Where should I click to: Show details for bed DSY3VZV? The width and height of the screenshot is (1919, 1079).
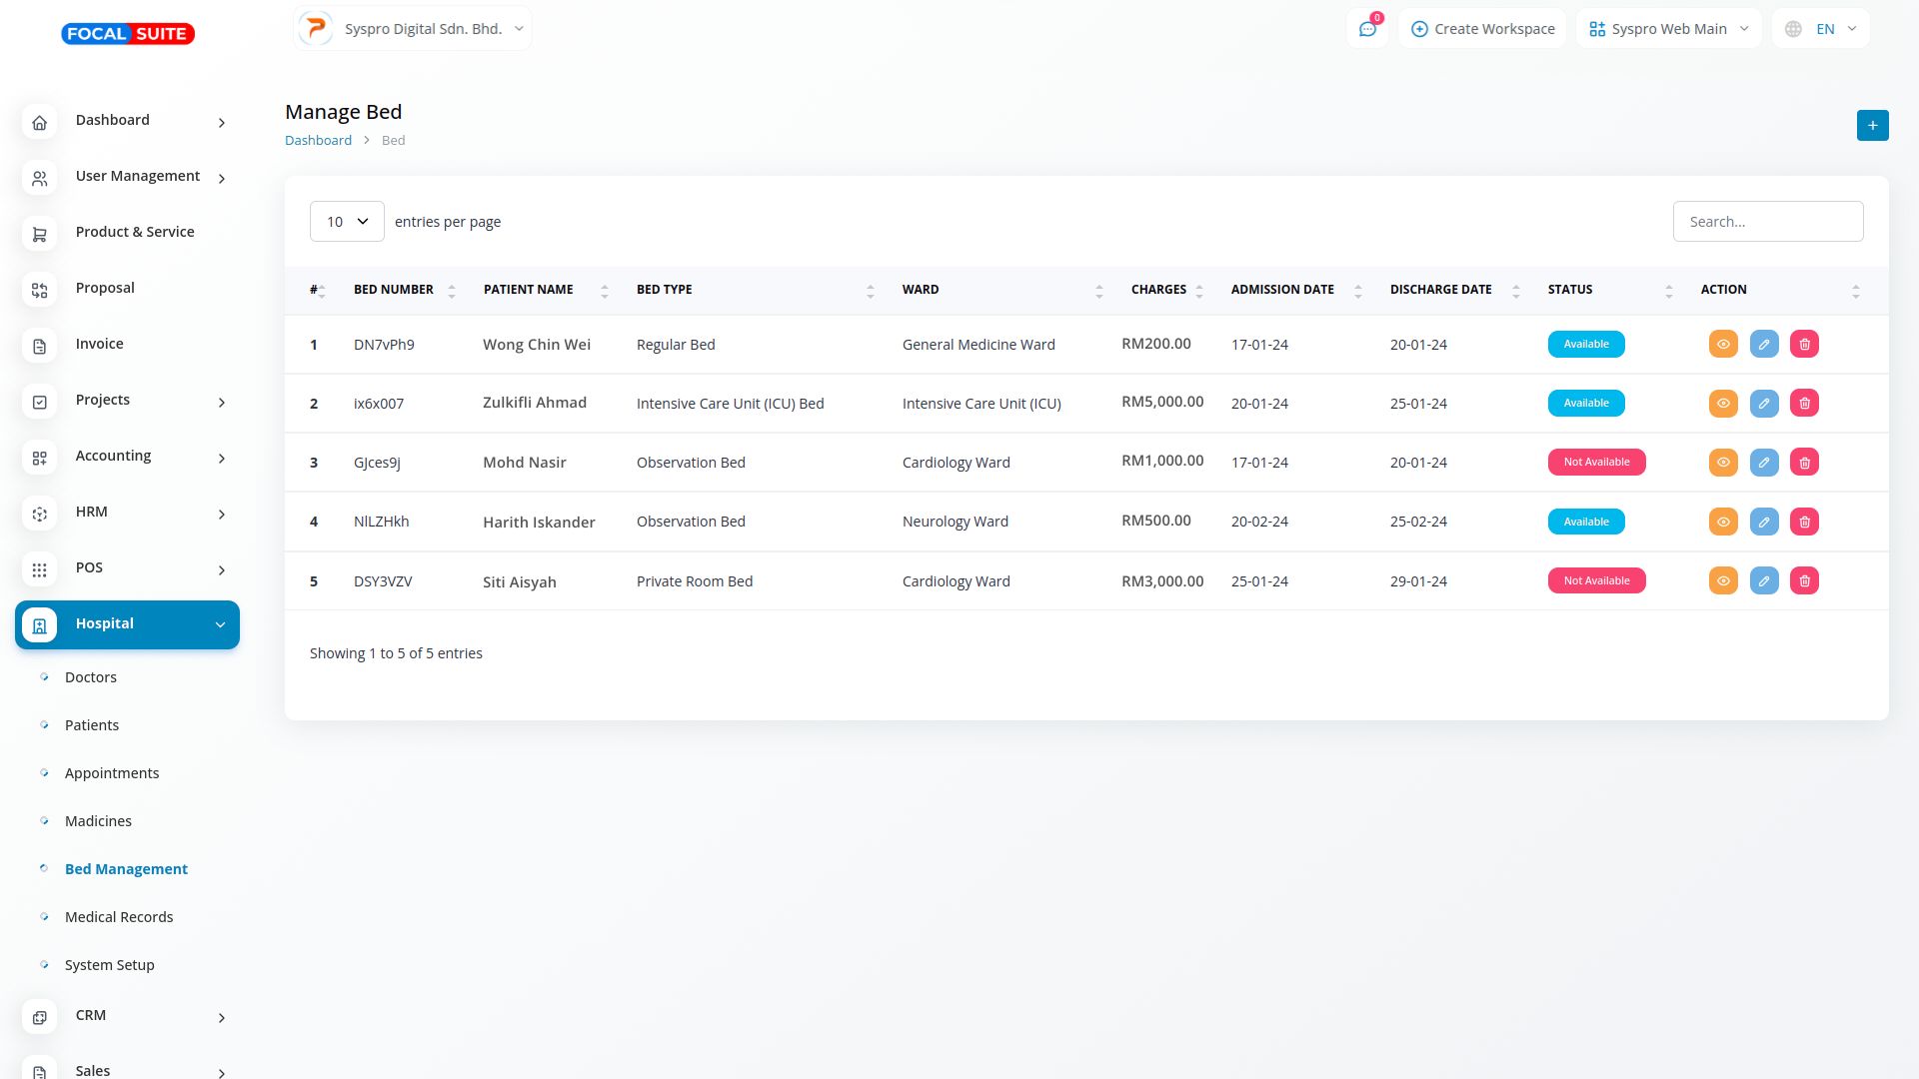point(1723,580)
